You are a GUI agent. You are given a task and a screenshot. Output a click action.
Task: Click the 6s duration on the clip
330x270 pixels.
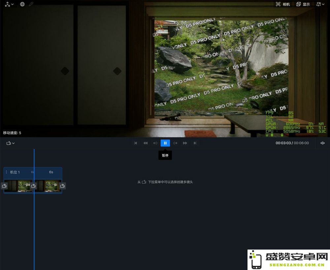click(51, 172)
